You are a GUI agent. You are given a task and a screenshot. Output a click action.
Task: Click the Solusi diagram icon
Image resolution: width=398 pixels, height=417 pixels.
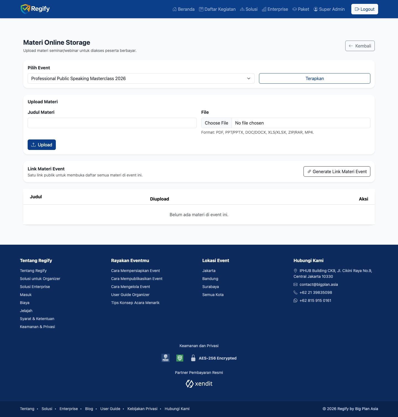[x=242, y=9]
